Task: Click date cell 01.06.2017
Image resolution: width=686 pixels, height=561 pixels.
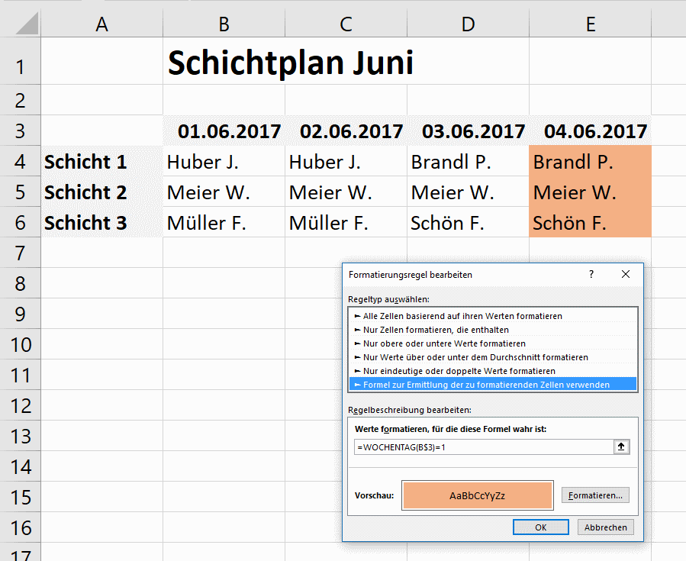Action: tap(224, 131)
